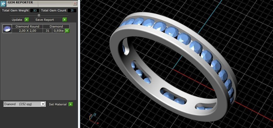
Task: Click the Gem Reporter panel icon
Action: (3, 4)
